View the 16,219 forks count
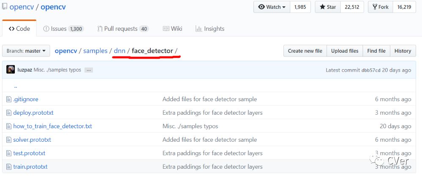 click(x=404, y=7)
